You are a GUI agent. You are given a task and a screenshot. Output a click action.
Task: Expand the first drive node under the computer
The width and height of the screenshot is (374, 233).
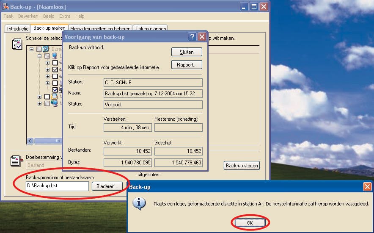(47, 63)
